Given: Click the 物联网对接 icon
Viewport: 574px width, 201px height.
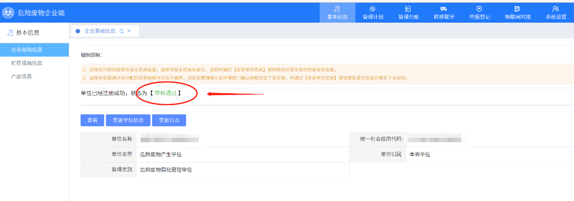Looking at the screenshot, I should pyautogui.click(x=517, y=9).
